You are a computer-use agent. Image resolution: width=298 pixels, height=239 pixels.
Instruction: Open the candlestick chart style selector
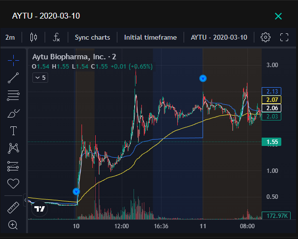34,37
